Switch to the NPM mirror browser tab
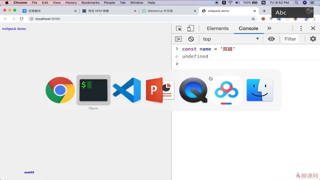Viewport: 320px width, 180px height. [109, 11]
